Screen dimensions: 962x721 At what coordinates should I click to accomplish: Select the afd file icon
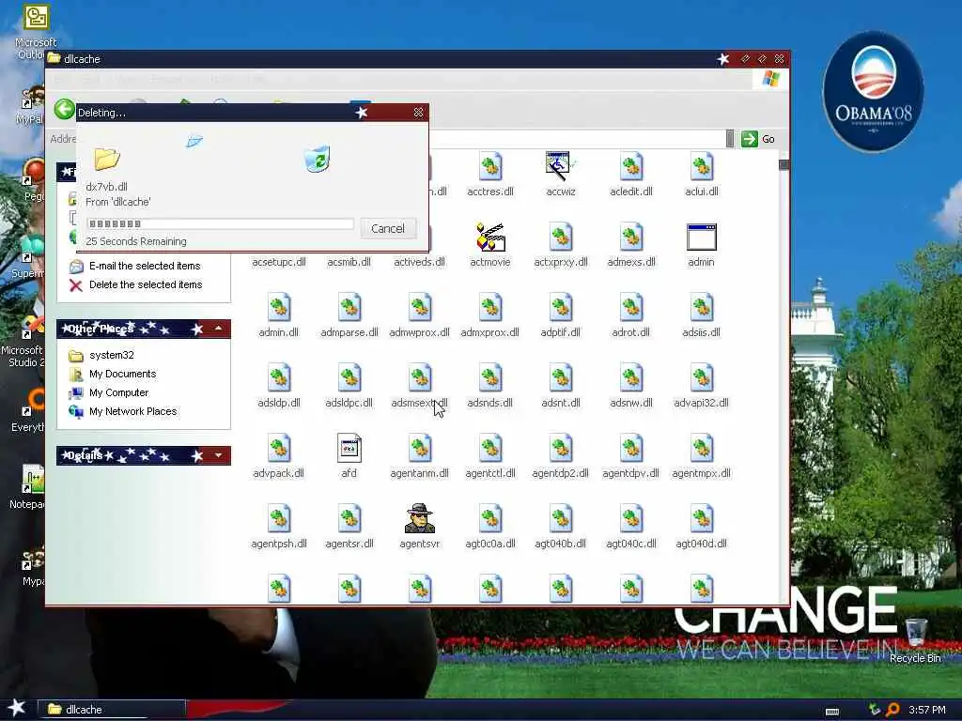click(349, 456)
